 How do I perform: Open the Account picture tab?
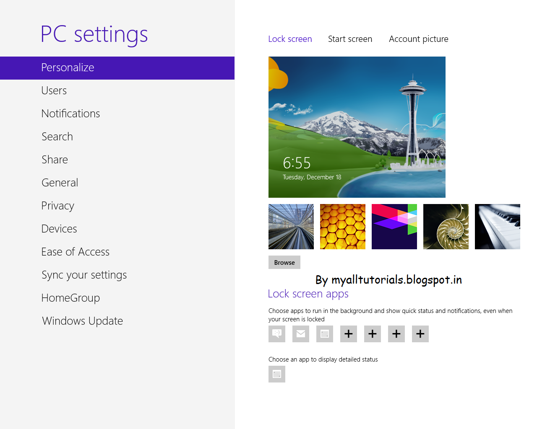[x=418, y=39]
